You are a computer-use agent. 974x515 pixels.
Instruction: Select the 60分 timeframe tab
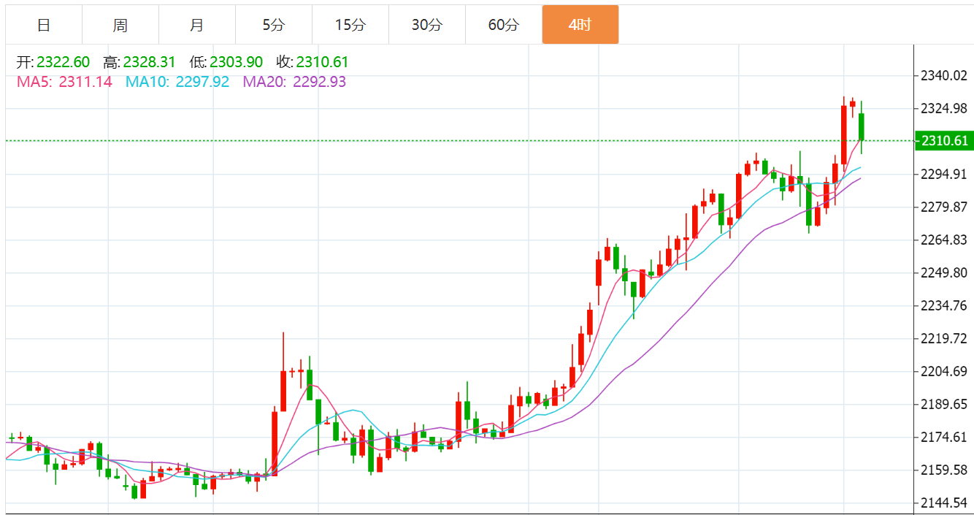click(504, 25)
